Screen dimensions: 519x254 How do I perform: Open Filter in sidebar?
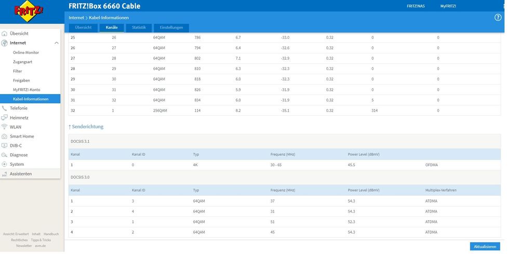tap(18, 71)
